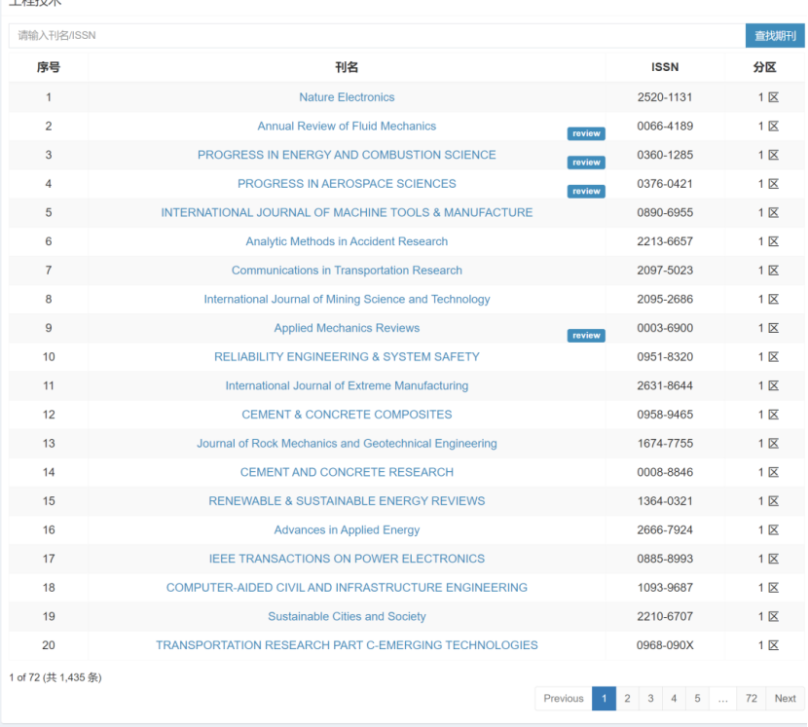Viewport: 808px width, 727px height.
Task: Open Annual Review of Fluid Mechanics
Action: click(347, 127)
